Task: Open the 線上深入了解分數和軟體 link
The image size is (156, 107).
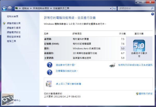Action: coord(68,84)
